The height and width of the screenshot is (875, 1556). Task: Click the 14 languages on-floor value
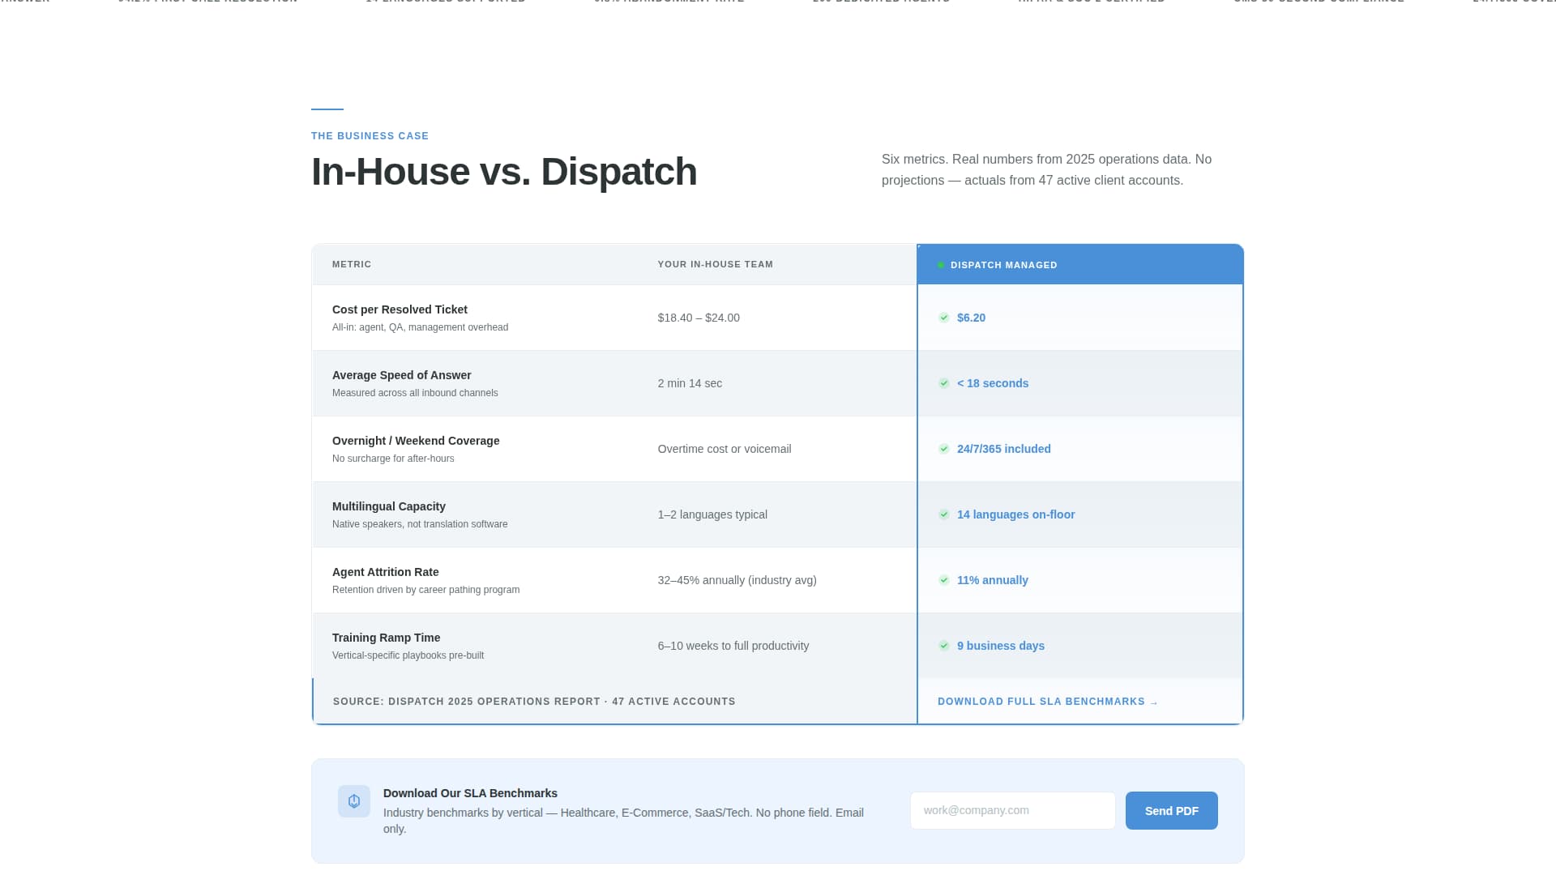(1015, 514)
